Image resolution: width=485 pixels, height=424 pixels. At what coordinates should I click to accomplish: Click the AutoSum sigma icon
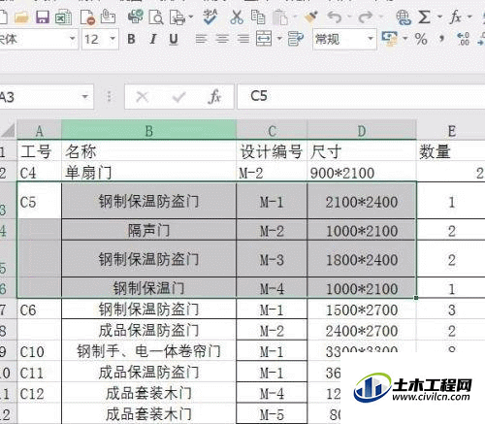click(x=424, y=16)
